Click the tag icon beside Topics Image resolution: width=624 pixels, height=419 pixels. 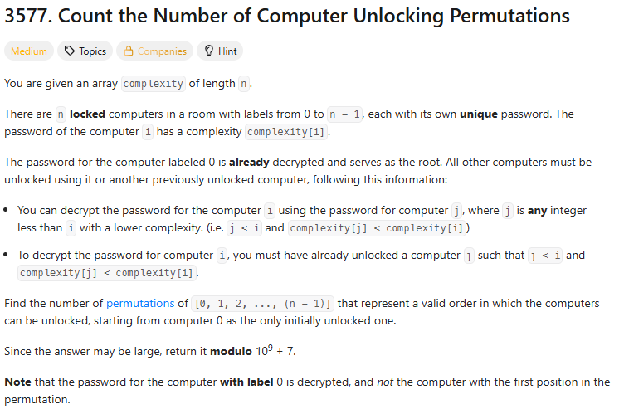[70, 51]
